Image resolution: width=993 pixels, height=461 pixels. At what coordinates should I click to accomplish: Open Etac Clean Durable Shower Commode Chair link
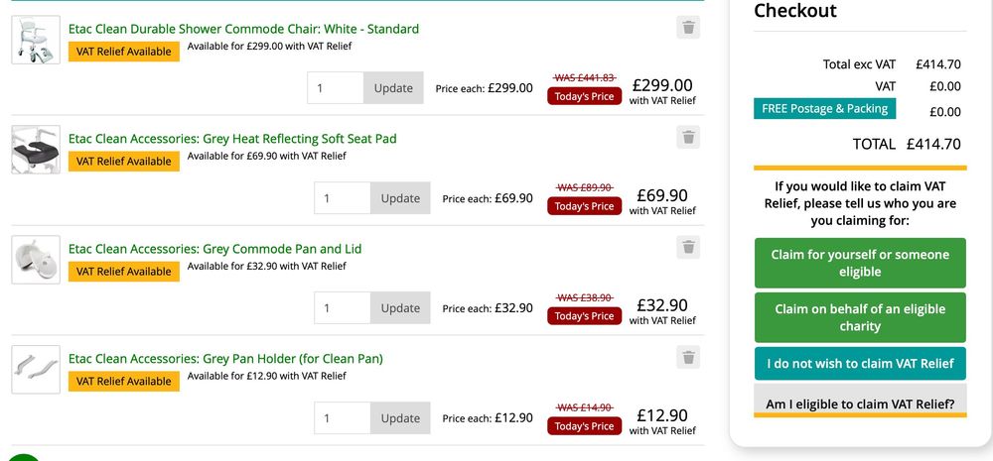point(243,29)
